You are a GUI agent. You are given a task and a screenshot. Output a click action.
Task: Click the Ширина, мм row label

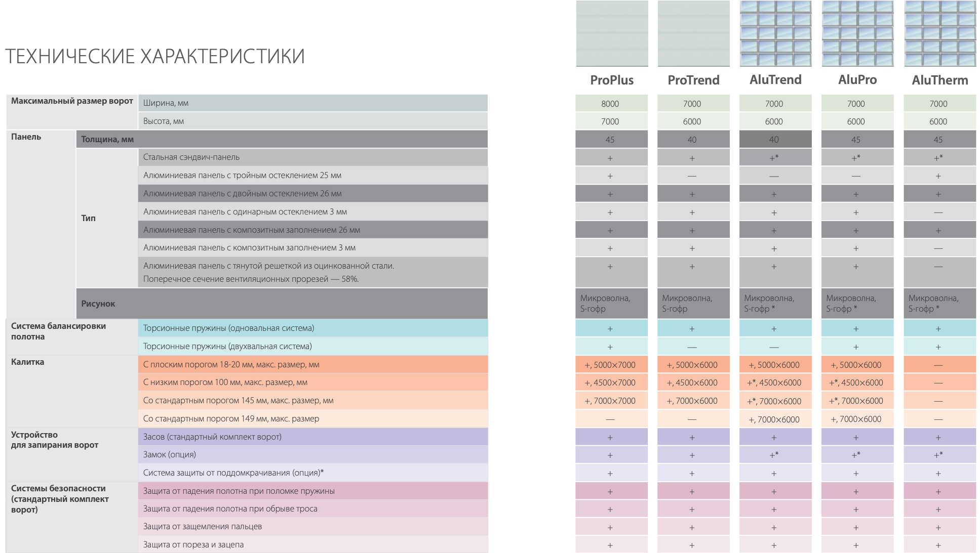166,103
